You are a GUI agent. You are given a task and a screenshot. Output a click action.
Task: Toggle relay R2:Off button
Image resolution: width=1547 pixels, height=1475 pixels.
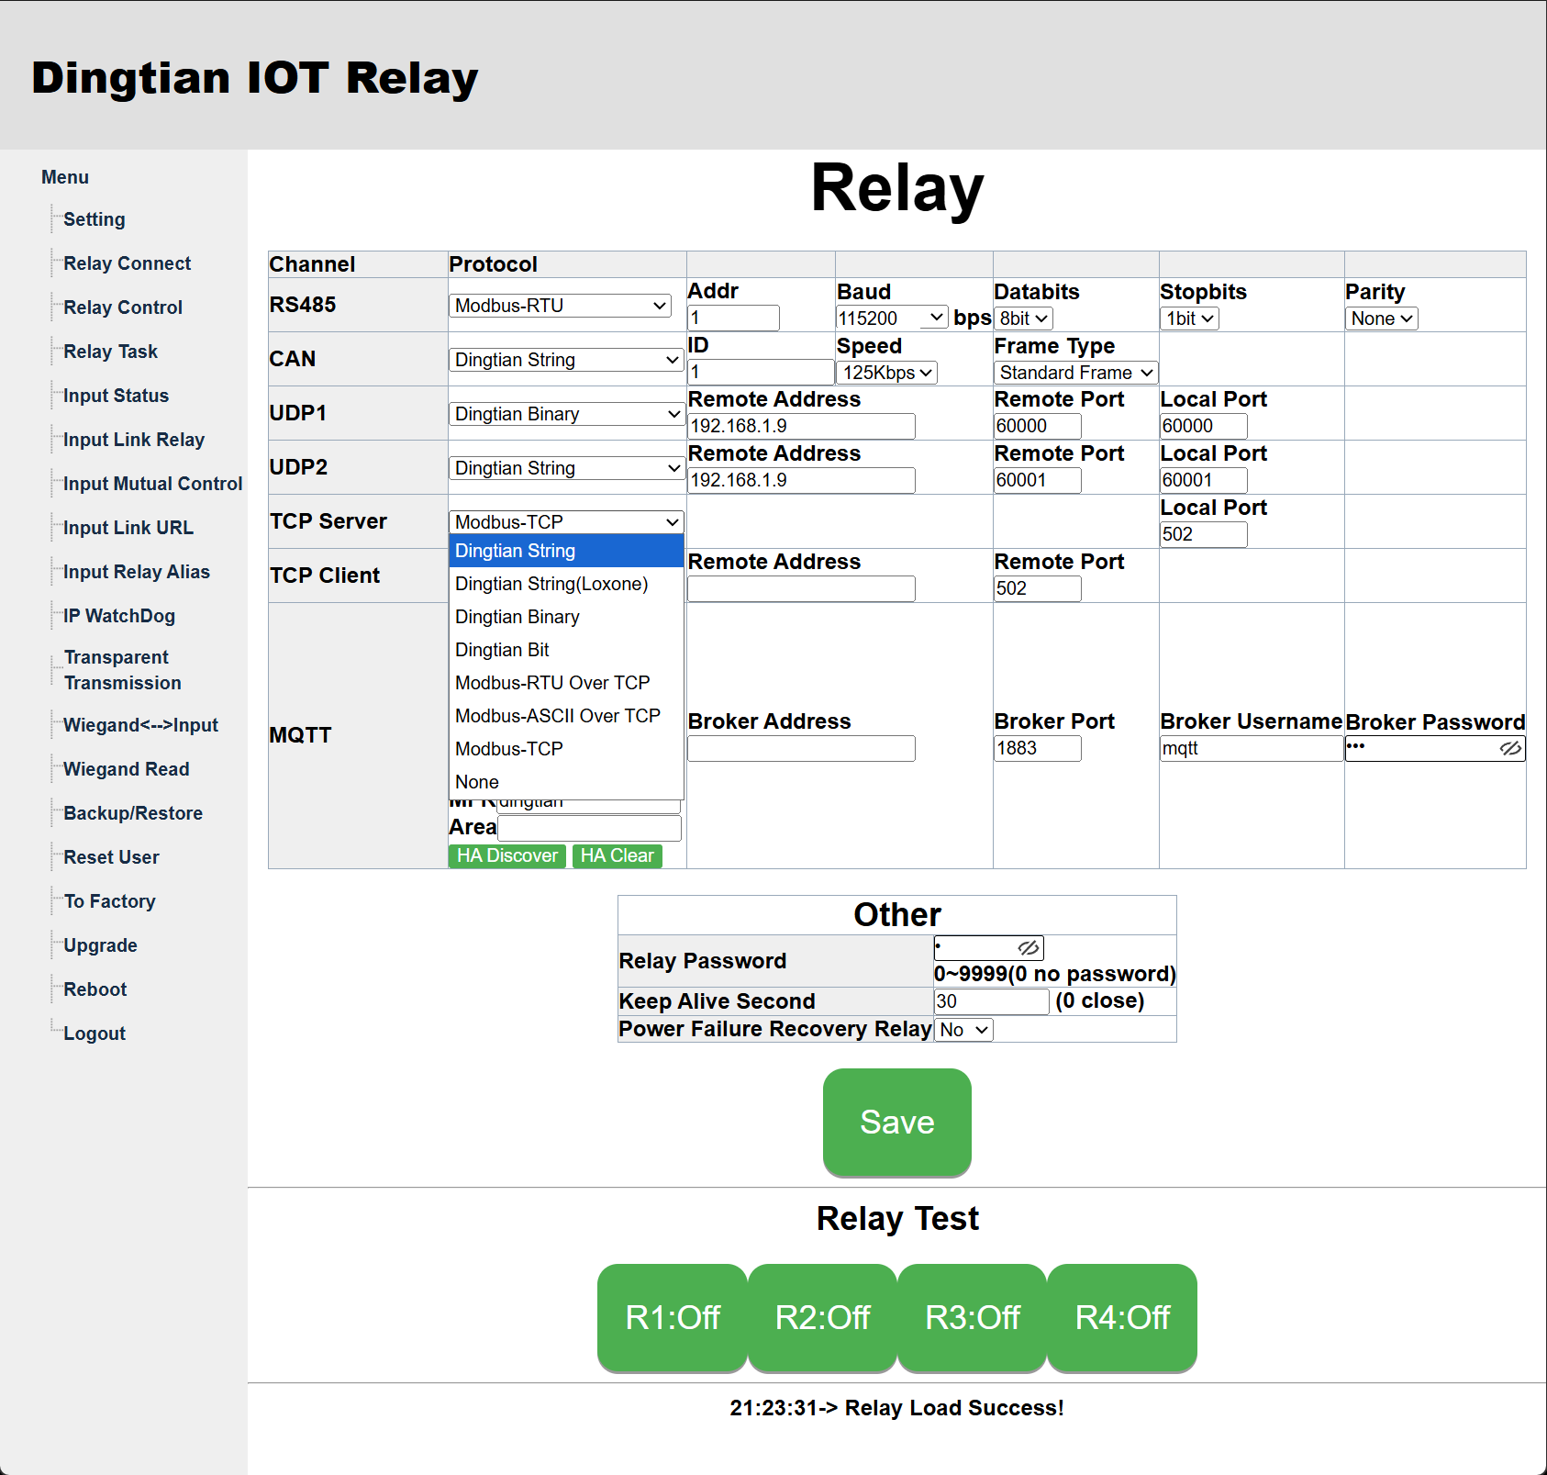[822, 1317]
